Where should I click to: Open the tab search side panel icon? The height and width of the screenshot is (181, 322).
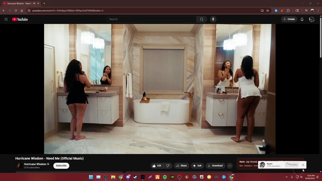[297, 11]
